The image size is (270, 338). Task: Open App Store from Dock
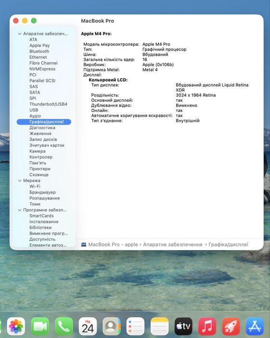255,326
